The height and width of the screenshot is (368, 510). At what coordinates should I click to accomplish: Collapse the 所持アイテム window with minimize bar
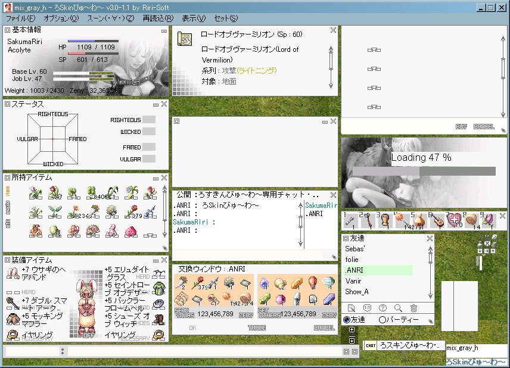156,179
